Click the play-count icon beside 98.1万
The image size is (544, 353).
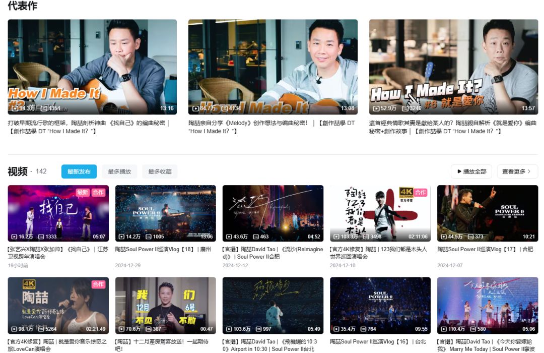click(14, 329)
